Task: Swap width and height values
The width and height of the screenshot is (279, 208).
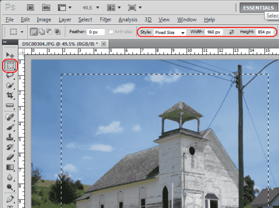Action: 231,32
